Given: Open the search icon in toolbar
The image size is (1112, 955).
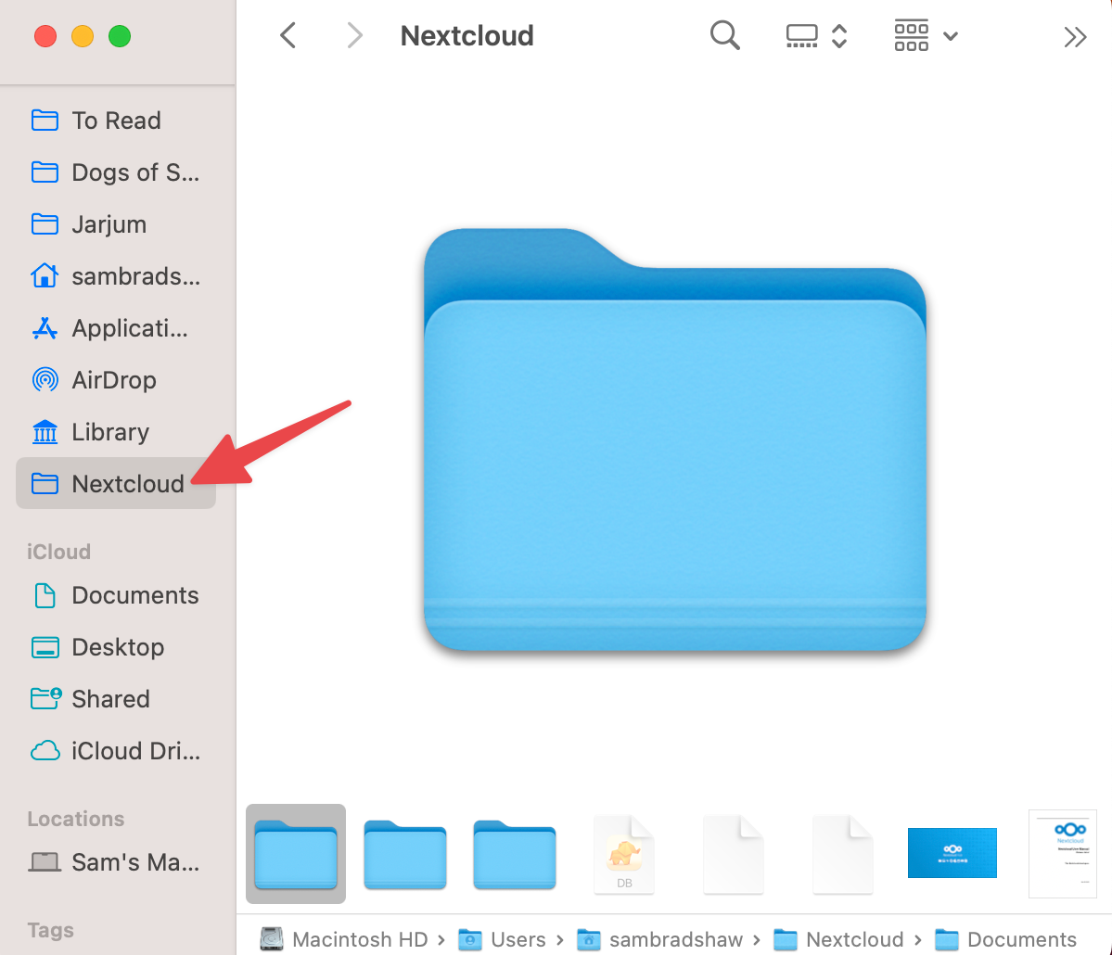Looking at the screenshot, I should tap(724, 35).
